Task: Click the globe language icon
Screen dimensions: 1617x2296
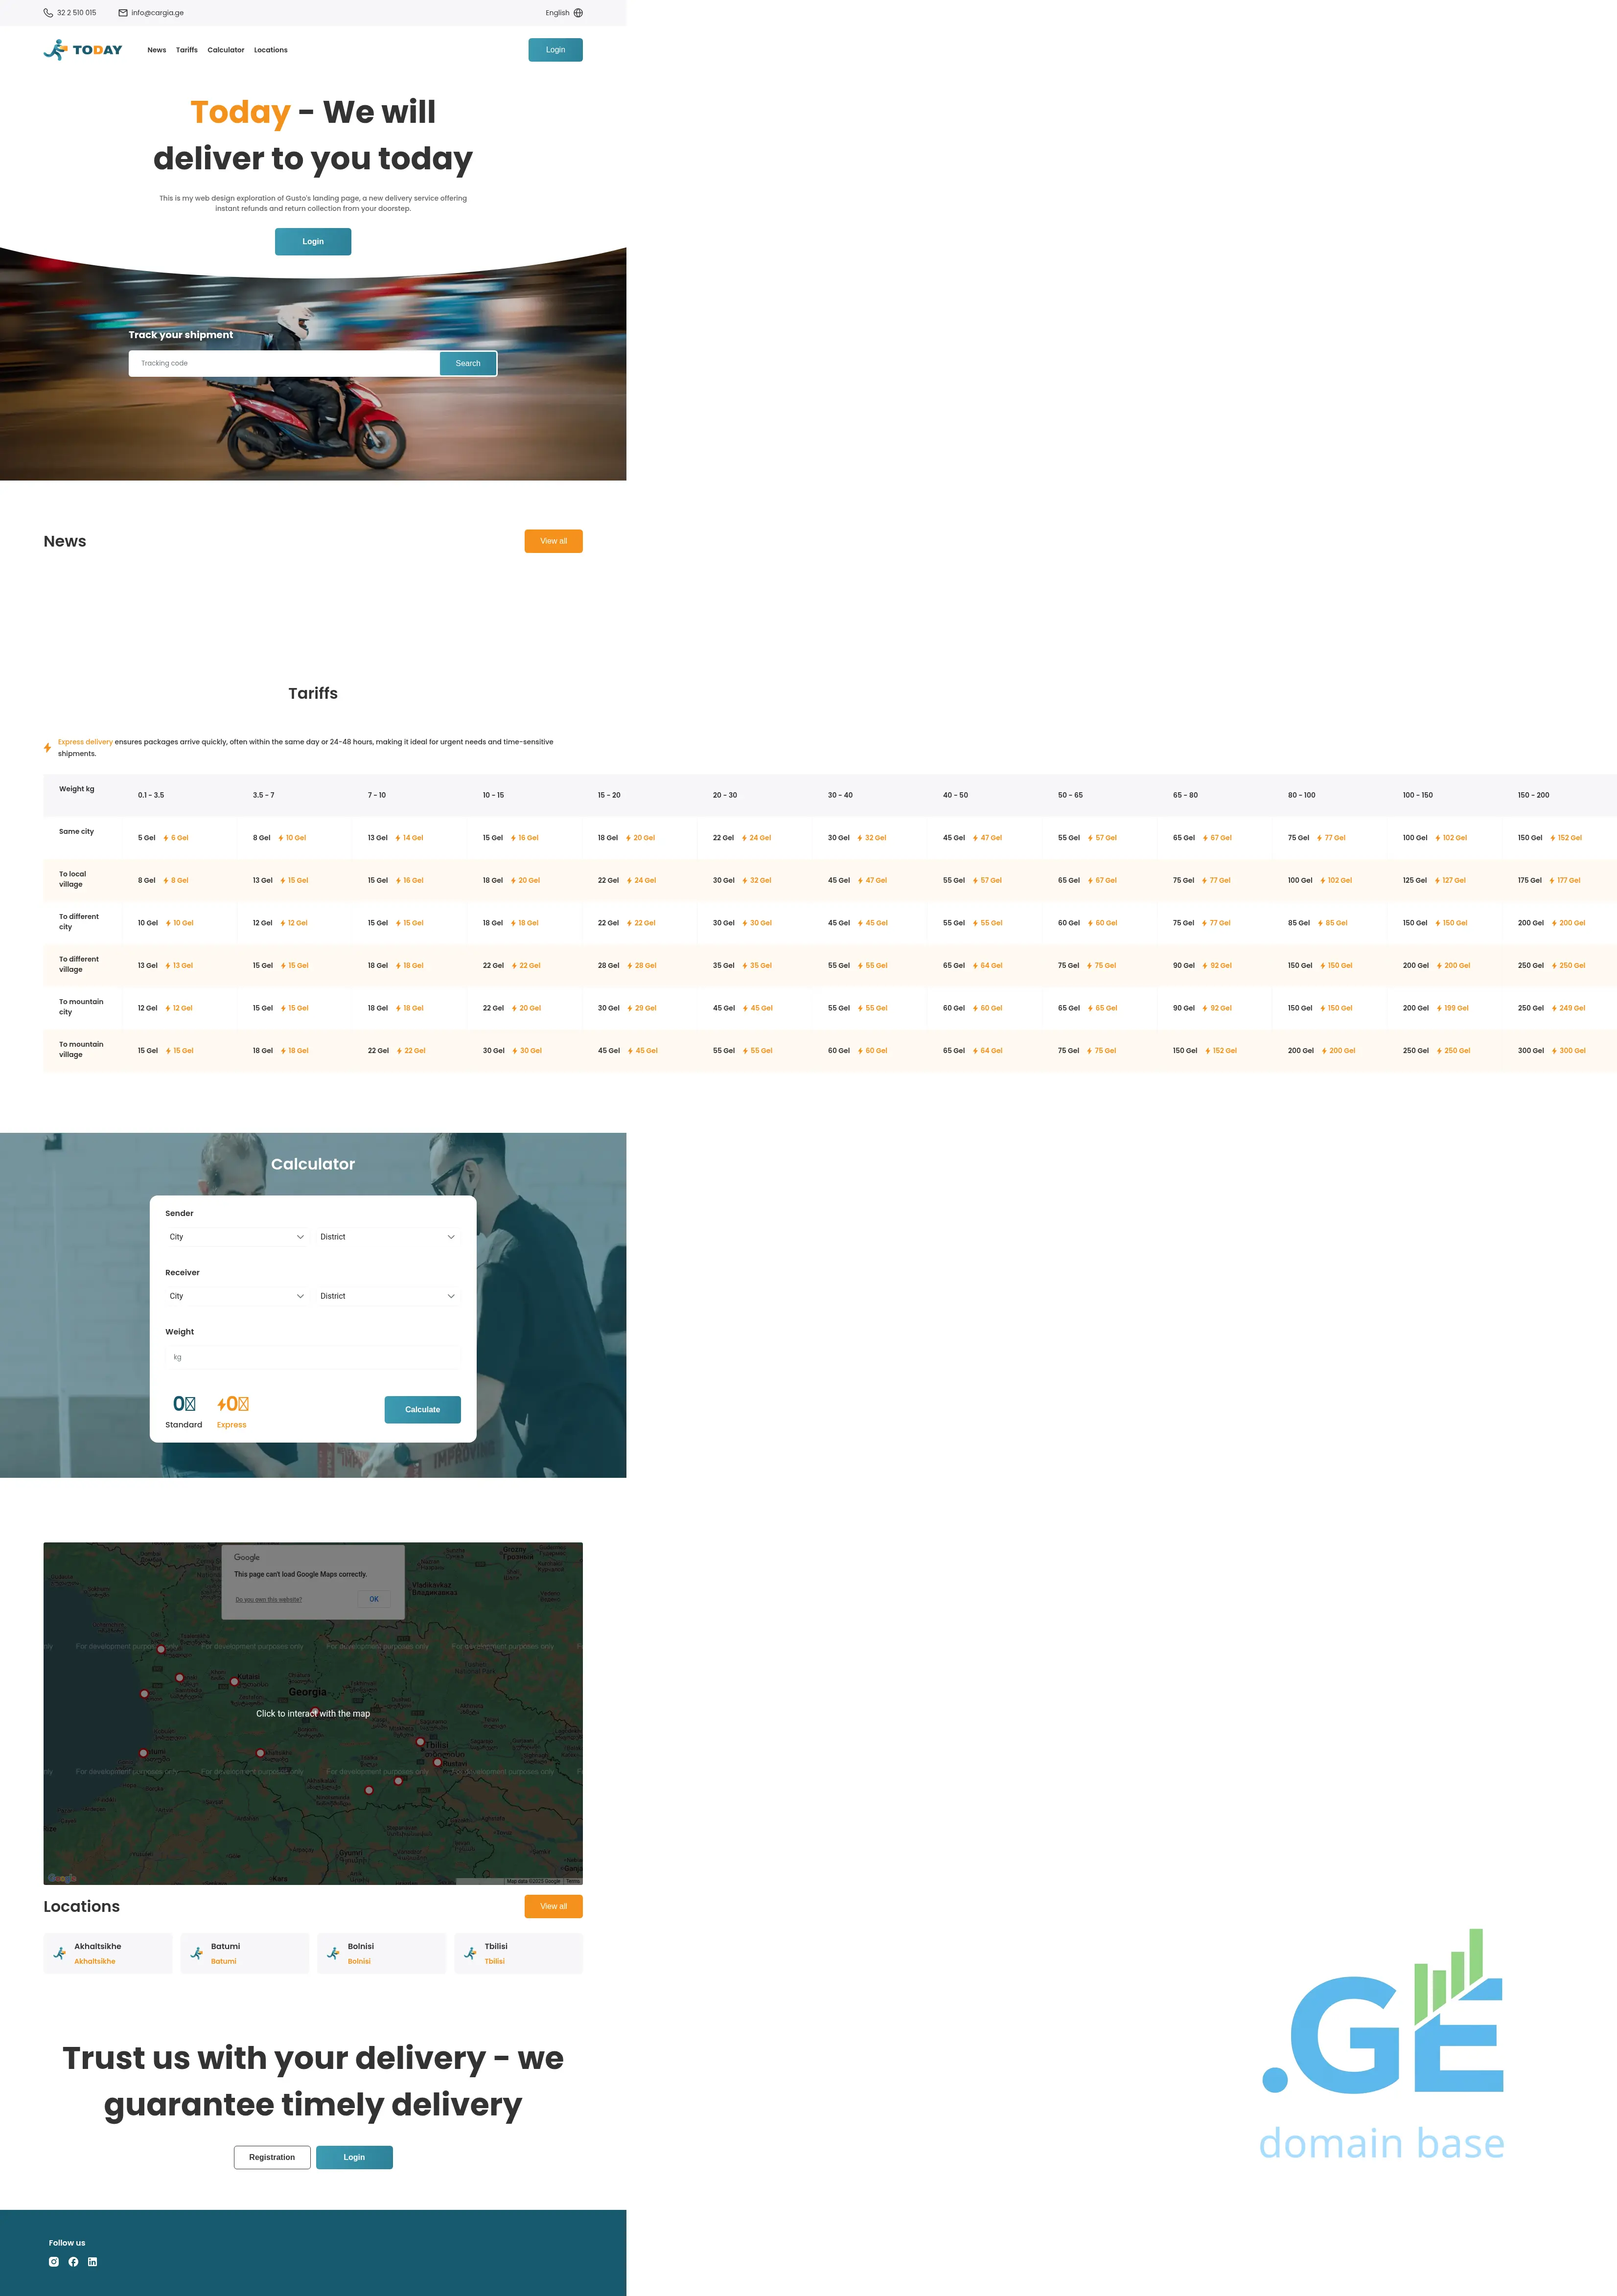Action: (x=578, y=13)
